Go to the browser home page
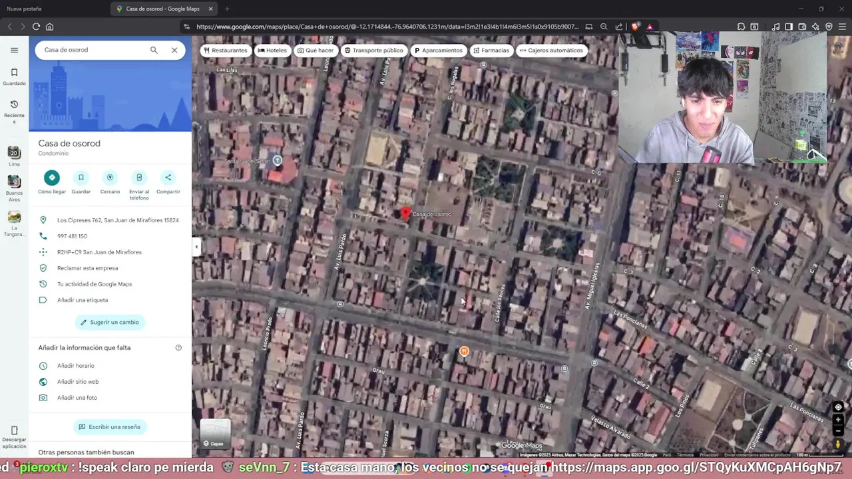Screen dimensions: 852x479 coord(49,27)
